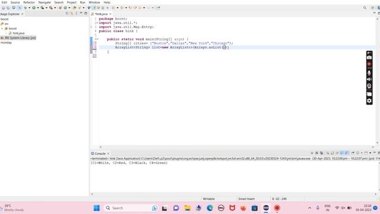Open recorder settings gear icon

369,100
